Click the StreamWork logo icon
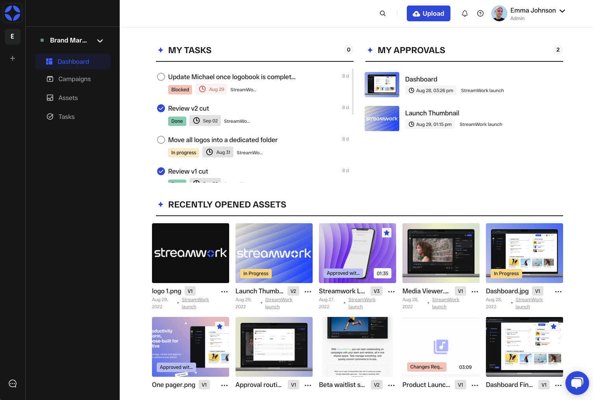Screen dimensions: 593x400 [x=13, y=13]
